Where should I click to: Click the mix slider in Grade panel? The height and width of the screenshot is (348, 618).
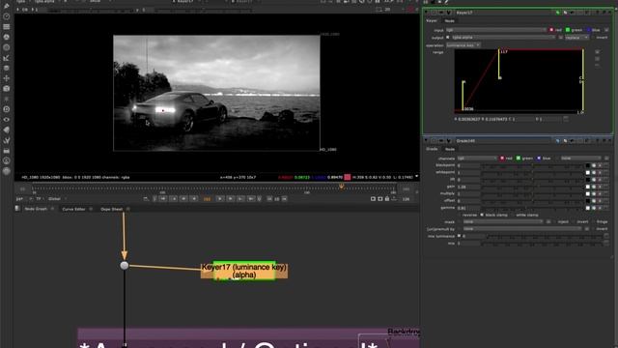(543, 244)
